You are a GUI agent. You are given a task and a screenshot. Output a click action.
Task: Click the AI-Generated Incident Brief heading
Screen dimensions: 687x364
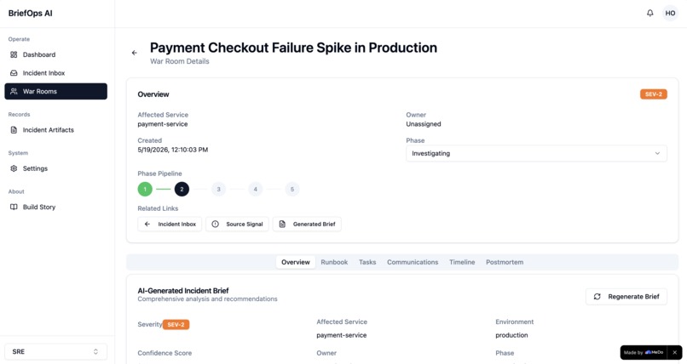click(x=183, y=291)
